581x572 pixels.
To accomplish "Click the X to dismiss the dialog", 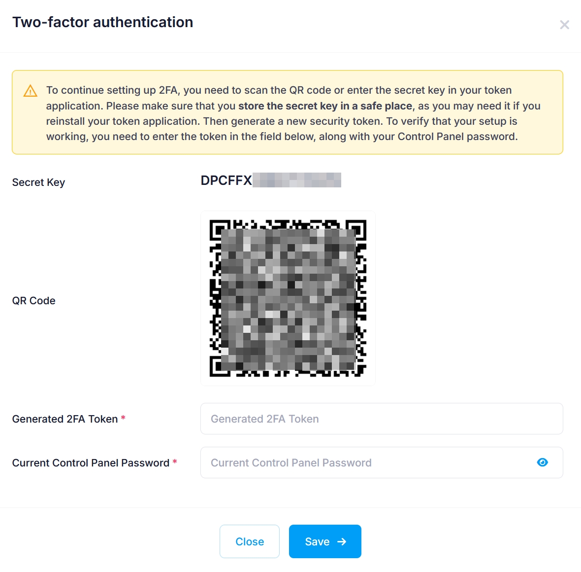I will pyautogui.click(x=564, y=25).
